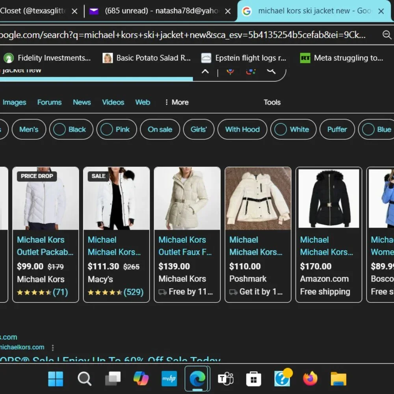This screenshot has height=394, width=394.
Task: Launch Firefox from taskbar
Action: (310, 378)
